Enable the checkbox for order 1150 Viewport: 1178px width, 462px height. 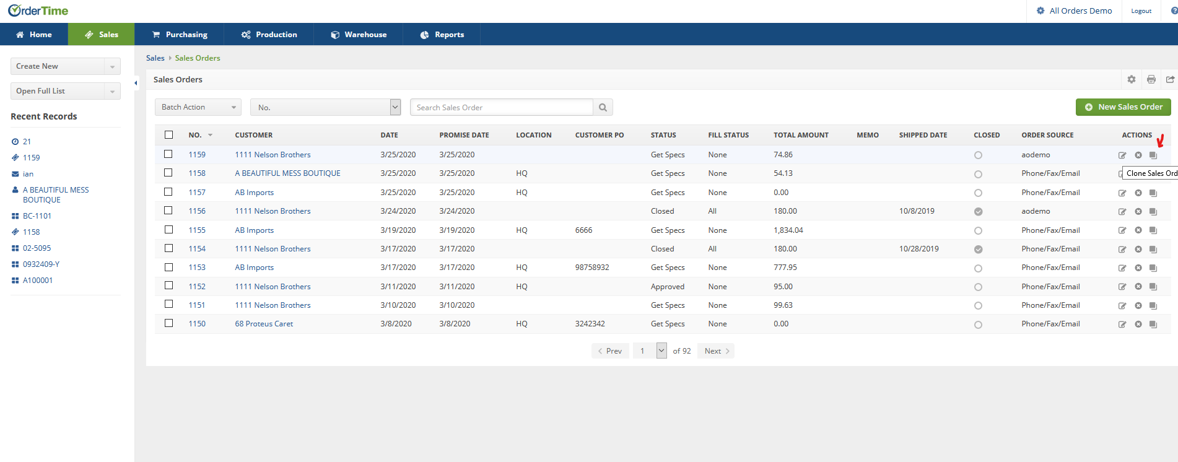click(x=168, y=323)
